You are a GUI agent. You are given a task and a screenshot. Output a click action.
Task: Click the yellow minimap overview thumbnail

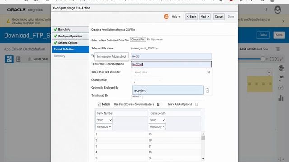[260, 84]
